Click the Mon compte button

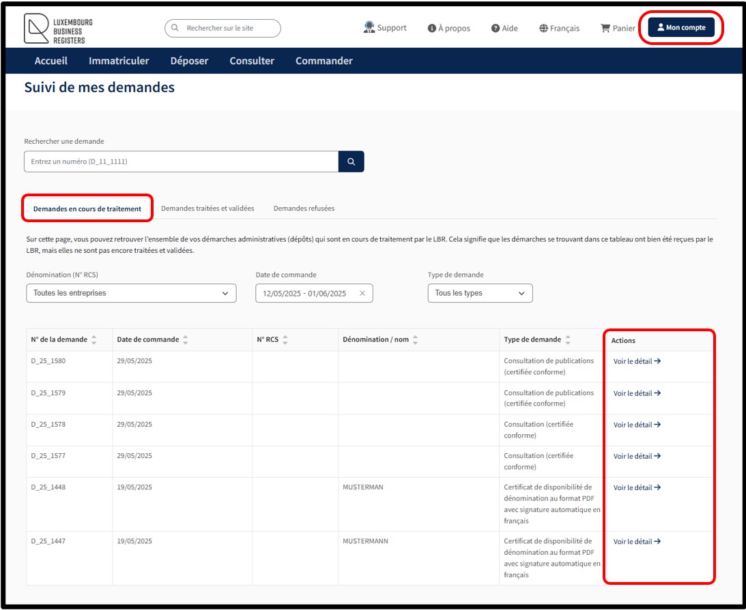(680, 28)
